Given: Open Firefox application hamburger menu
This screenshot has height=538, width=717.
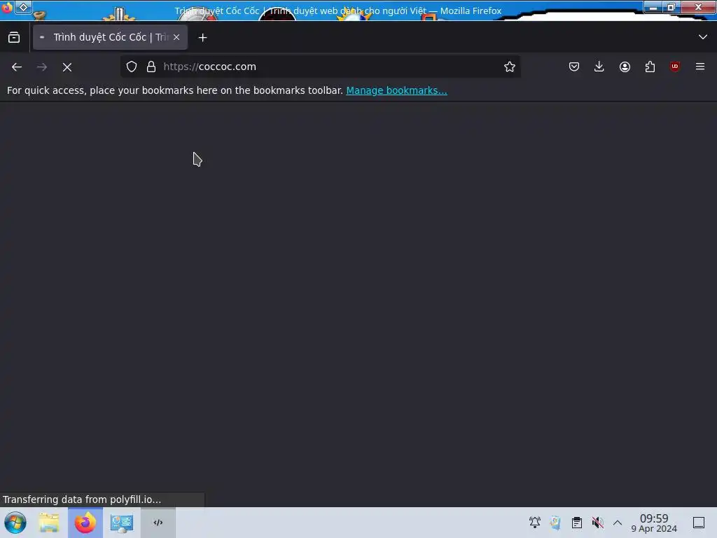Looking at the screenshot, I should pos(700,67).
